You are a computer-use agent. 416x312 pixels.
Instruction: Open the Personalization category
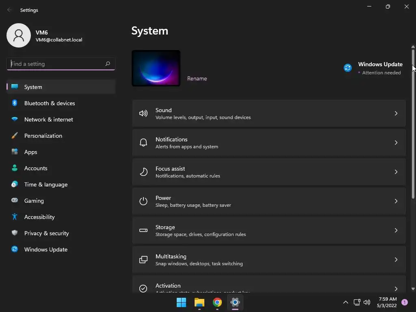pyautogui.click(x=61, y=136)
